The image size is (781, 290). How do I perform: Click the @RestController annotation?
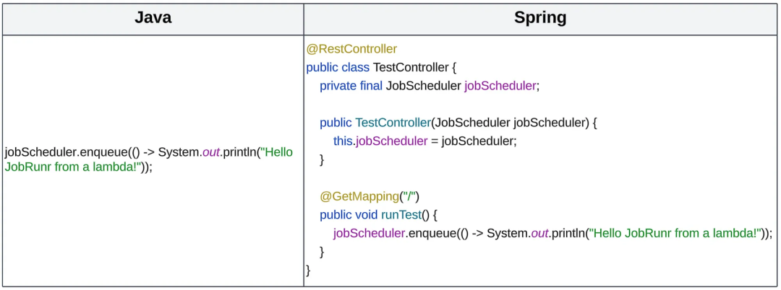(x=351, y=49)
